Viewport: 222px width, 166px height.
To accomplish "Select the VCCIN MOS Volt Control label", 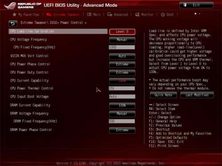I will click(29, 56).
